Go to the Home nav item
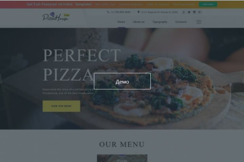 [121, 22]
